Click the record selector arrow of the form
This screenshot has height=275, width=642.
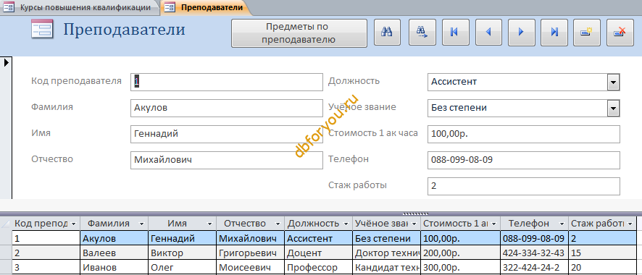pyautogui.click(x=6, y=62)
